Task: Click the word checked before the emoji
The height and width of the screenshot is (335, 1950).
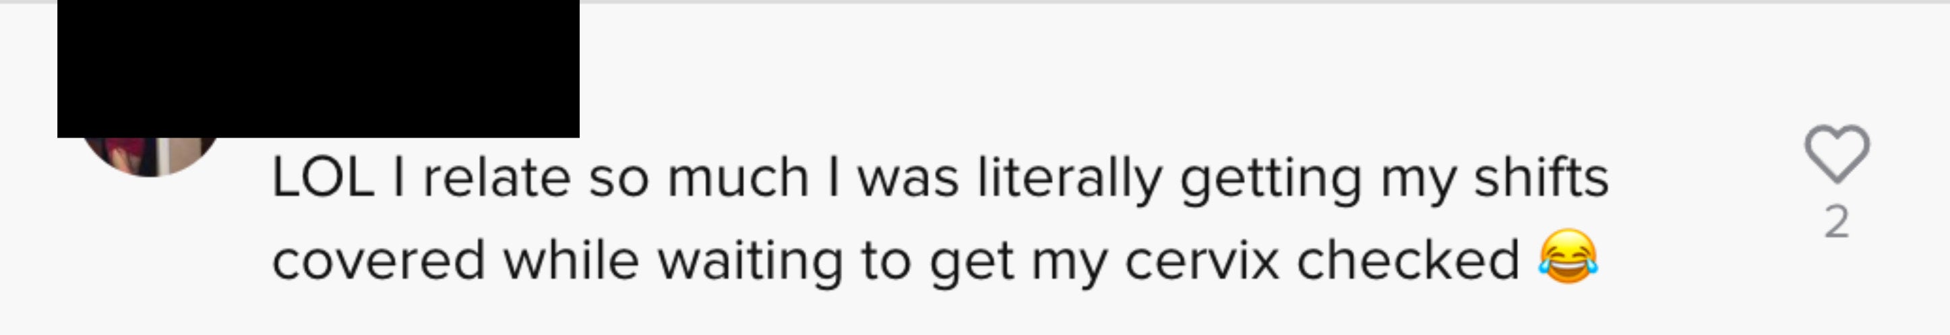Action: (1409, 259)
